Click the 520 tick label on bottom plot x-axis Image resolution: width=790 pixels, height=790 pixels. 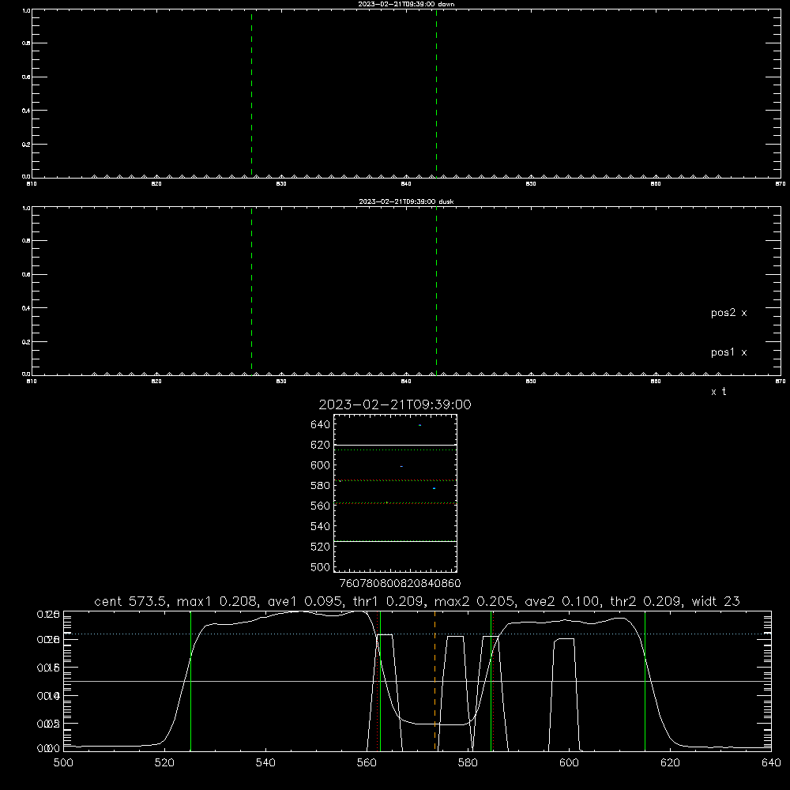click(x=164, y=763)
